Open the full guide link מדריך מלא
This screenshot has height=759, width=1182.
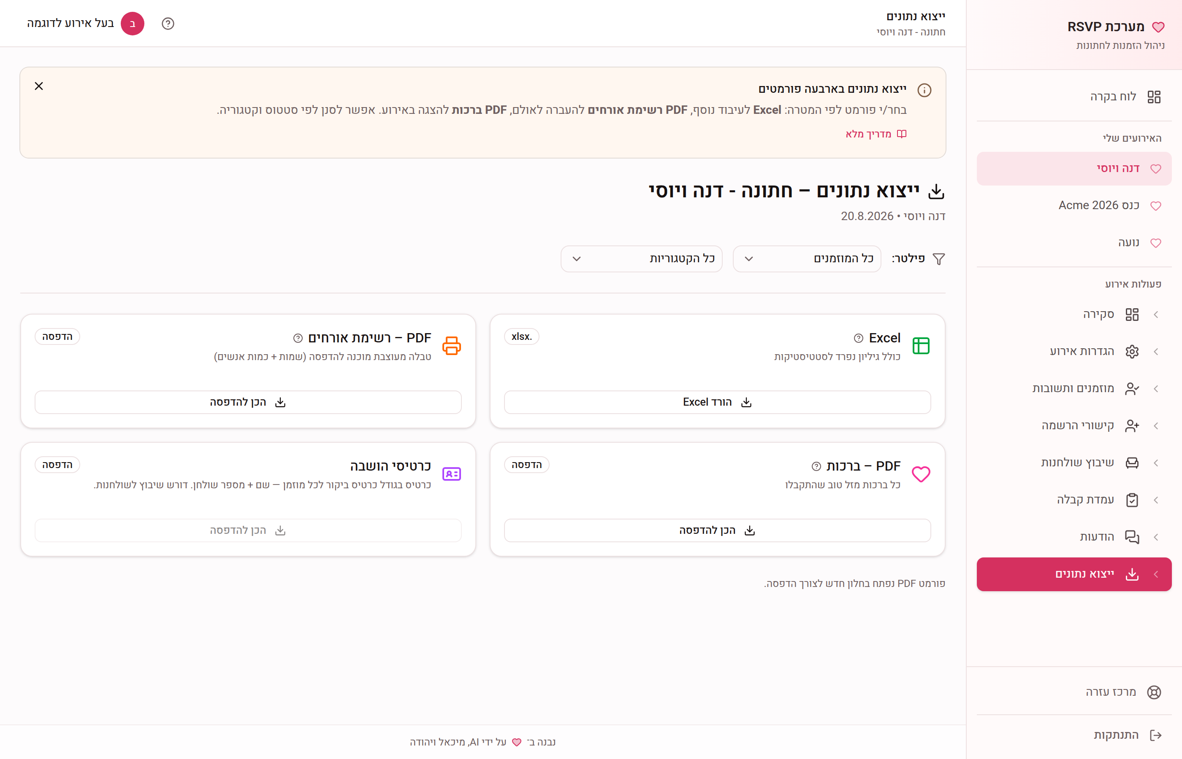click(x=876, y=134)
